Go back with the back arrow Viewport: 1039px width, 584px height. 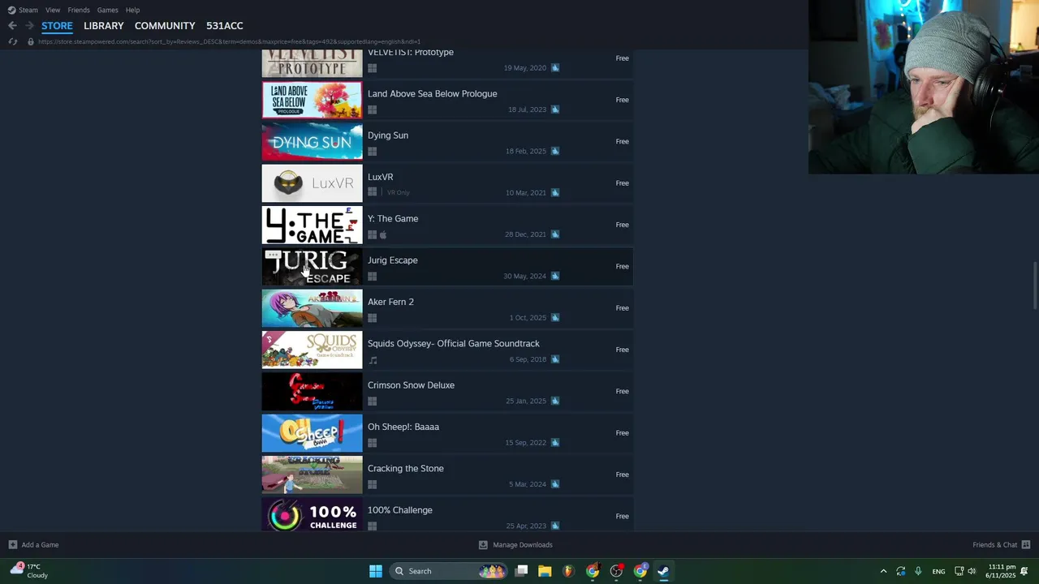[12, 26]
